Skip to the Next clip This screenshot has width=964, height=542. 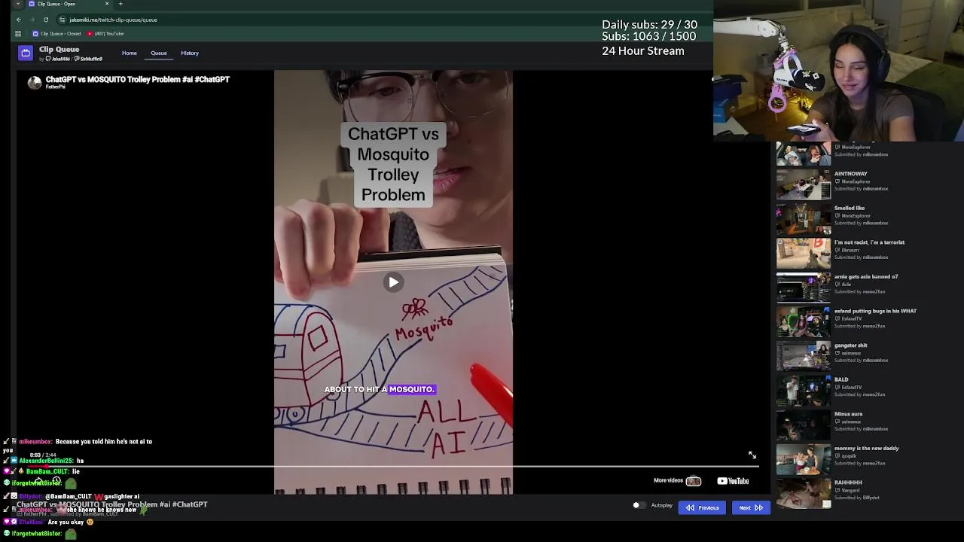click(x=751, y=508)
